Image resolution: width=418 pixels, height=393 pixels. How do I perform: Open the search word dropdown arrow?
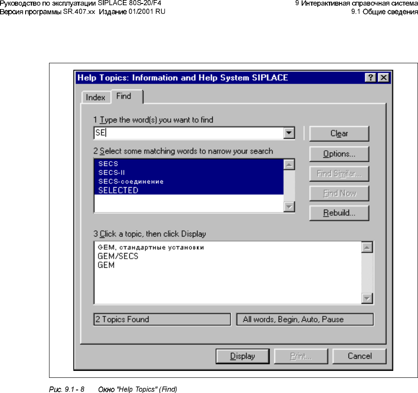click(289, 133)
